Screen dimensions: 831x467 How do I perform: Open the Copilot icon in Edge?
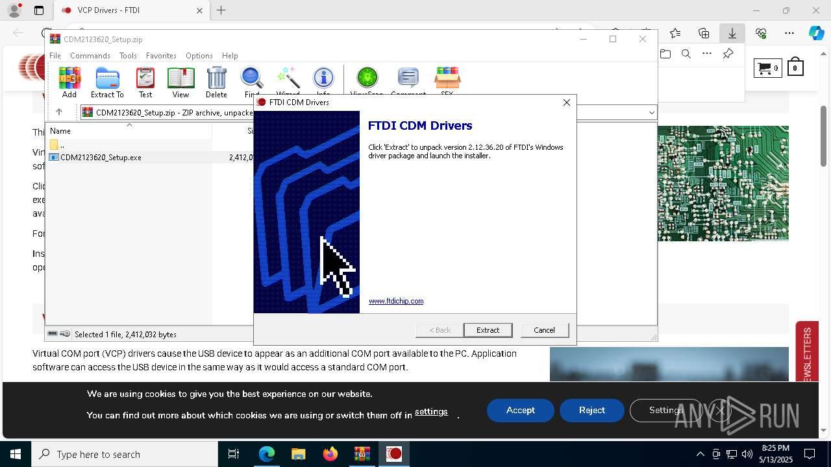click(816, 33)
